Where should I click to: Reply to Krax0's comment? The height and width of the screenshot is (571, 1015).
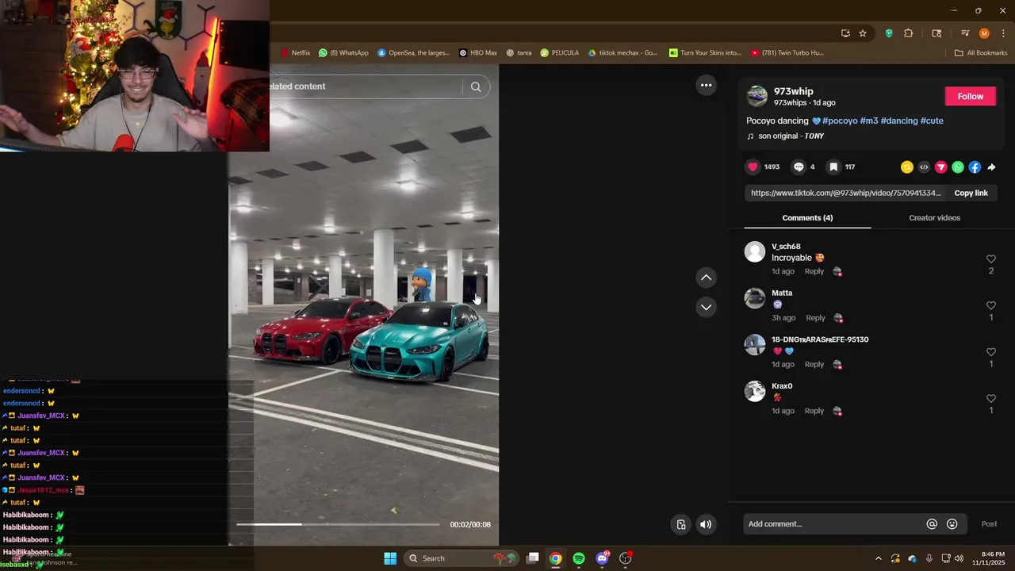click(814, 411)
